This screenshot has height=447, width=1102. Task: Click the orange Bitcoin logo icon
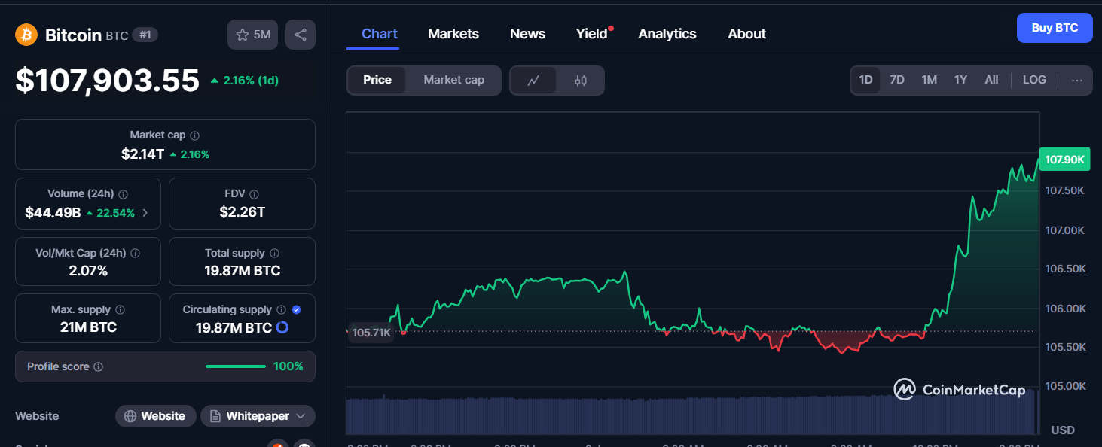pyautogui.click(x=26, y=35)
